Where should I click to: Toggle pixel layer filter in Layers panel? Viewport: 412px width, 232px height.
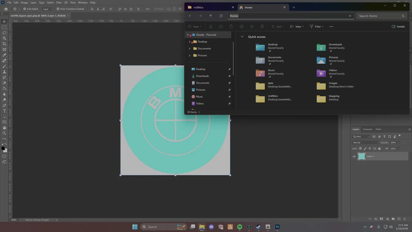(x=374, y=137)
